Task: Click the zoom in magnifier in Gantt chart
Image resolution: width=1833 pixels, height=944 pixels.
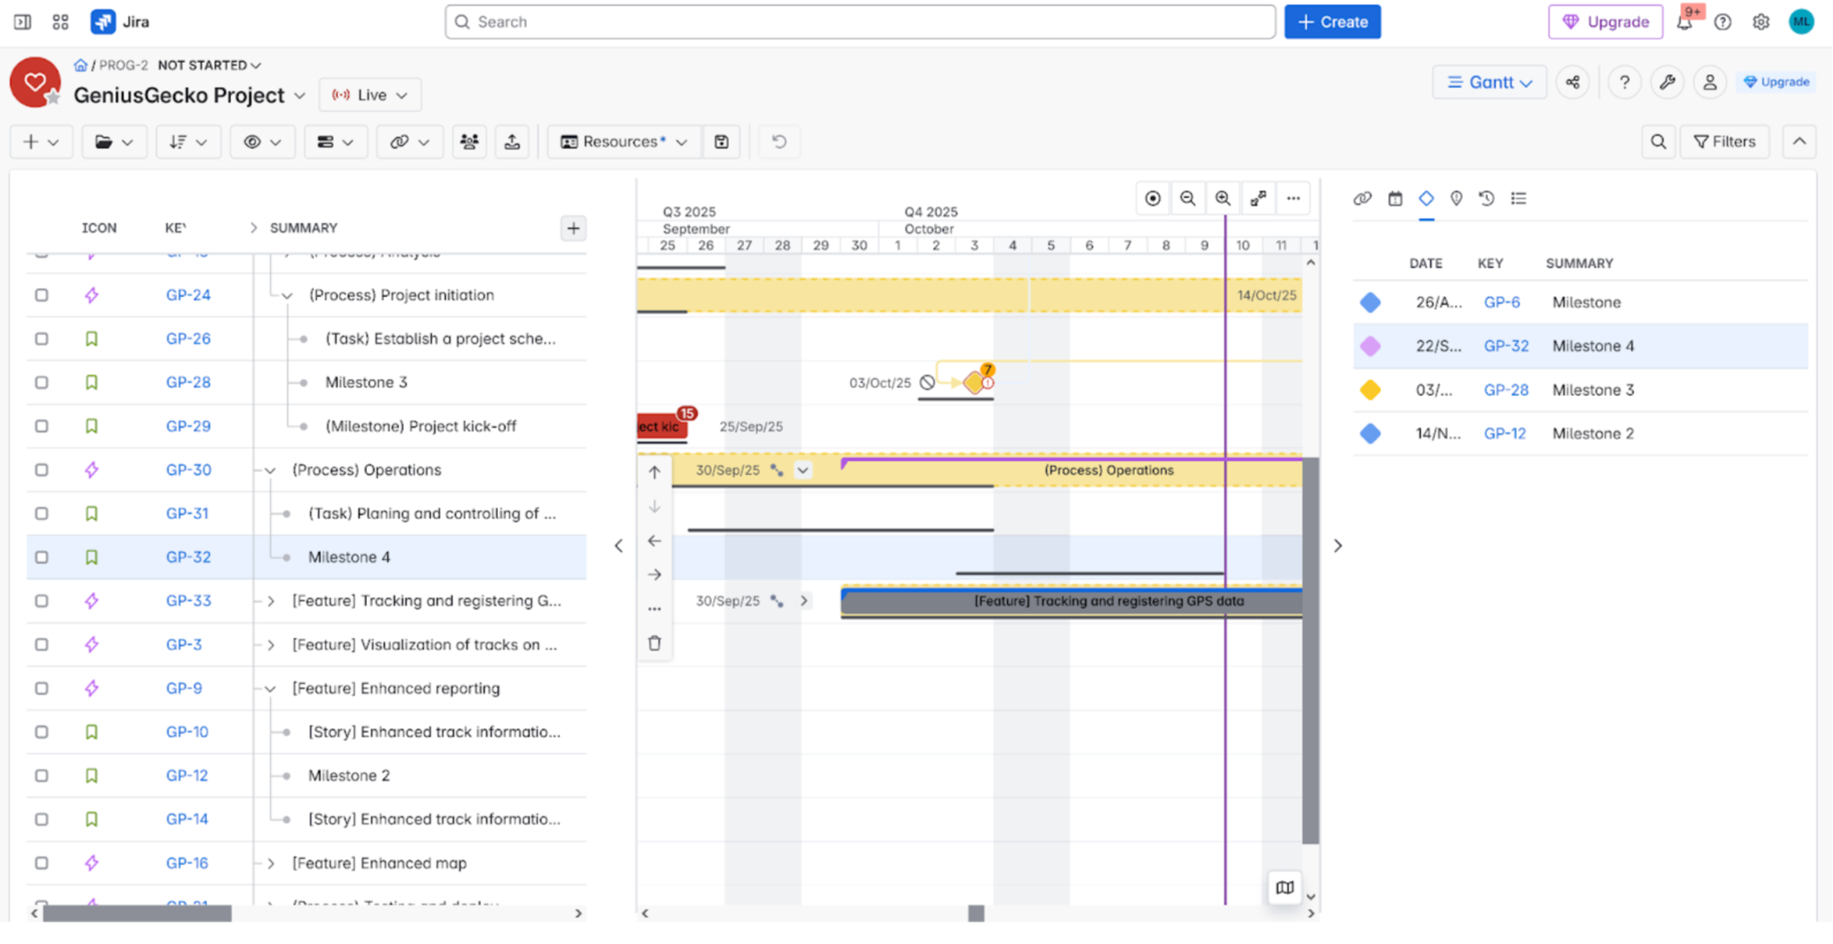Action: click(x=1223, y=199)
